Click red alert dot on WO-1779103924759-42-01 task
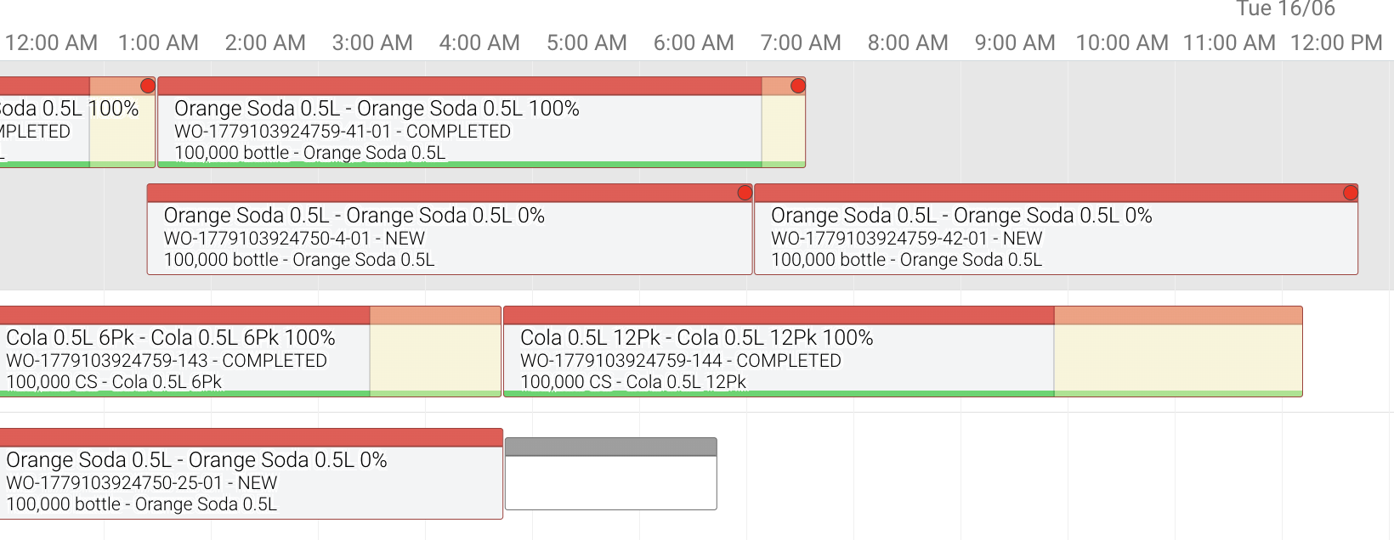 tap(1350, 193)
